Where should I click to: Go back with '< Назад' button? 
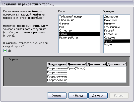[x=78, y=95]
